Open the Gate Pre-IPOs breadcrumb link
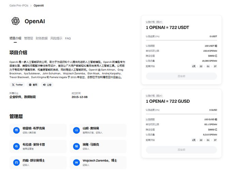Viewport: 232px width, 174px height. pos(19,5)
